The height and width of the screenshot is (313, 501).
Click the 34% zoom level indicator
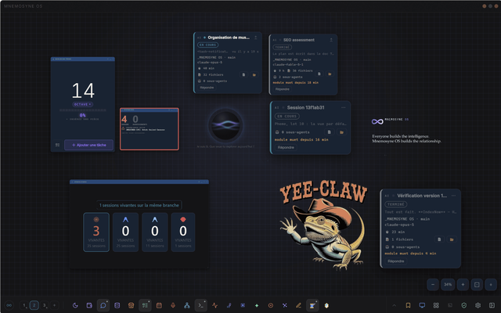pos(448,285)
